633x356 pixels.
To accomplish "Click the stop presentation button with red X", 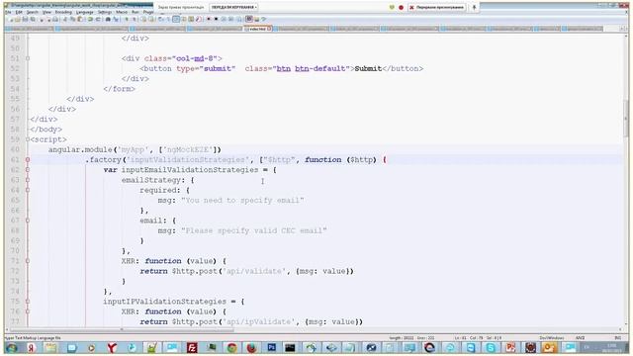I will (436, 7).
